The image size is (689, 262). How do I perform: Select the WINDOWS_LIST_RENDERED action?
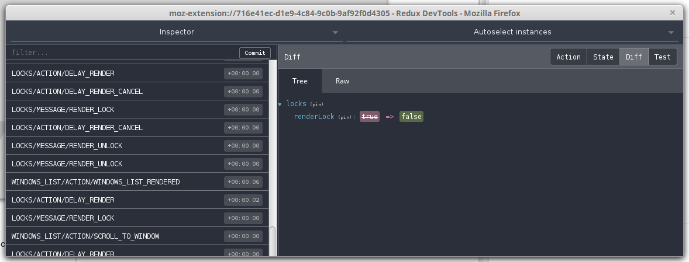point(137,182)
